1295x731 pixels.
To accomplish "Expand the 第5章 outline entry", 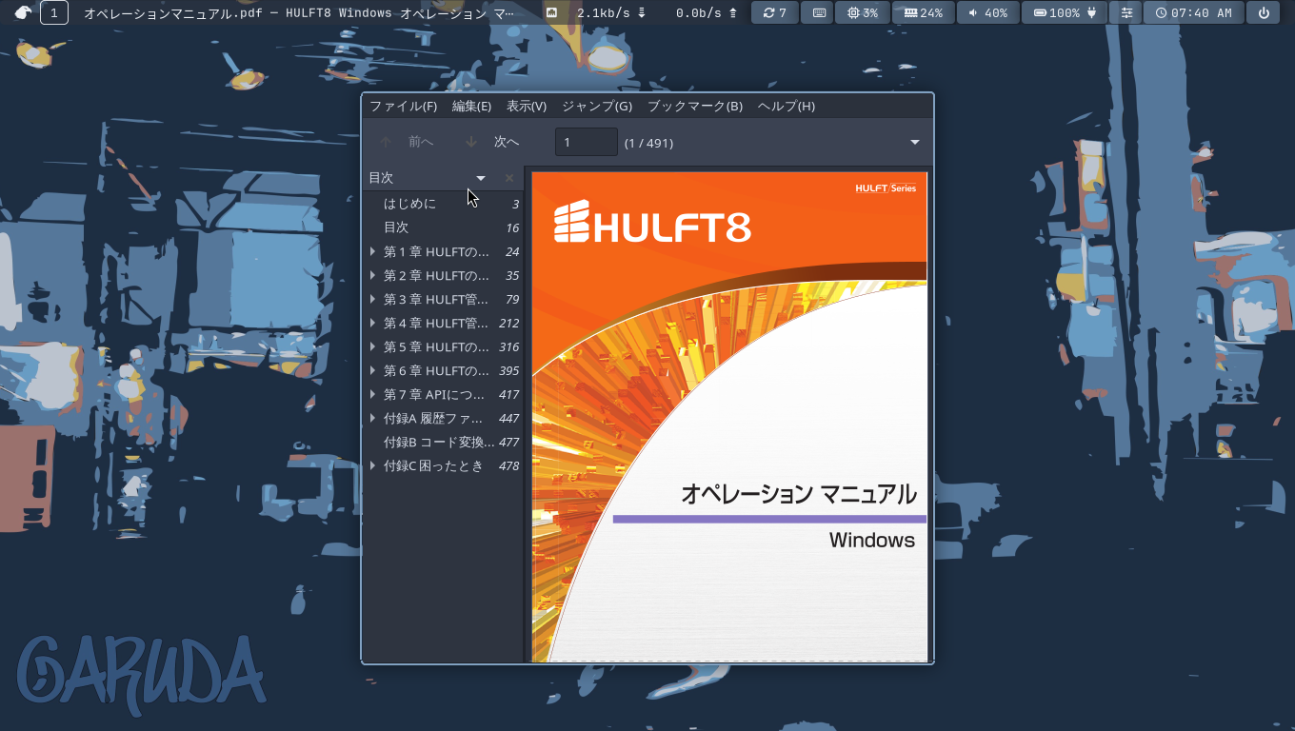I will point(372,346).
